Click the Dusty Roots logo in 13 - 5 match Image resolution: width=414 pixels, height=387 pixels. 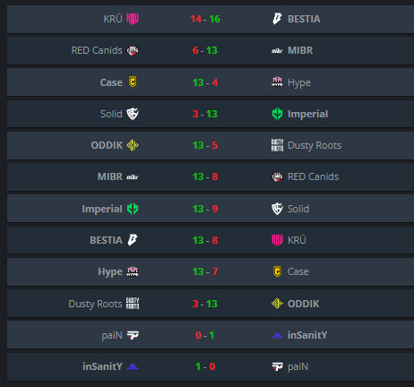pyautogui.click(x=277, y=145)
